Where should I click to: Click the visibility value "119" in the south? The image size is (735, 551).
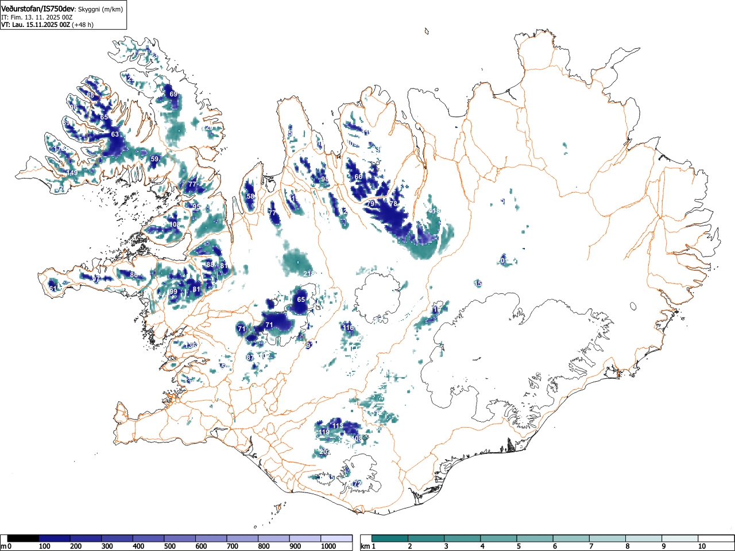(x=324, y=432)
